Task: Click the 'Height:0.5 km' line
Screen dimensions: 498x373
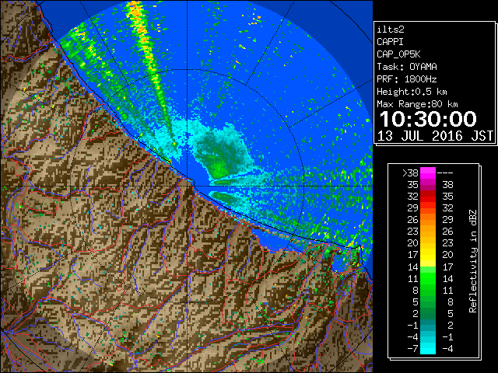Action: click(412, 92)
